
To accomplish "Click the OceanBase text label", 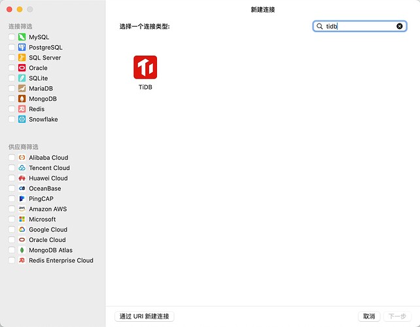I will pyautogui.click(x=45, y=188).
